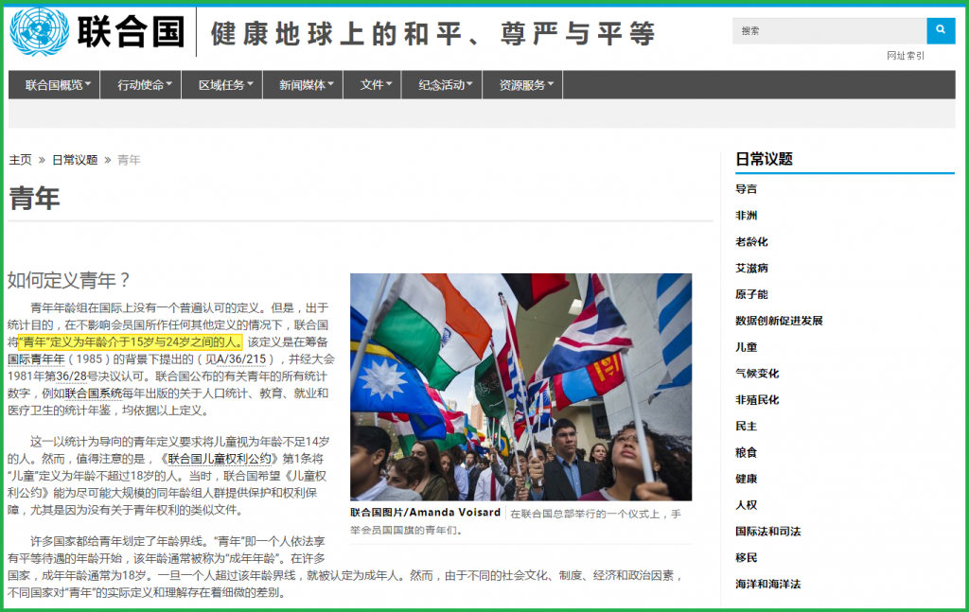969x612 pixels.
Task: Open the 网址索引 site index link
Action: coord(905,56)
